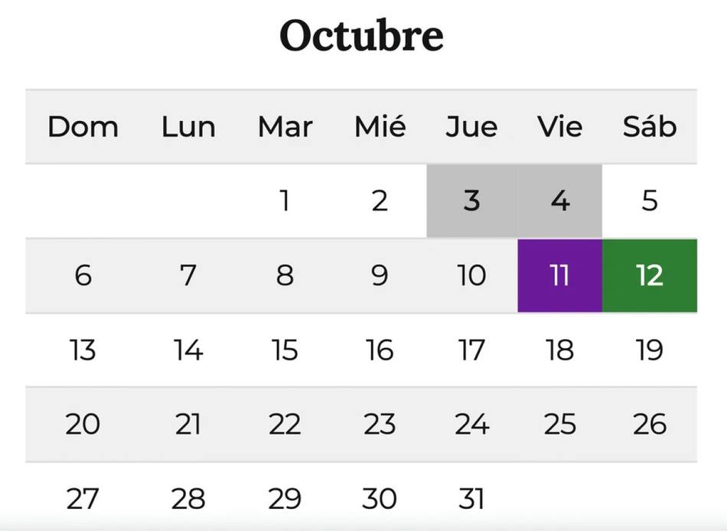Click the last day, 31
The width and height of the screenshot is (727, 531).
click(x=471, y=498)
